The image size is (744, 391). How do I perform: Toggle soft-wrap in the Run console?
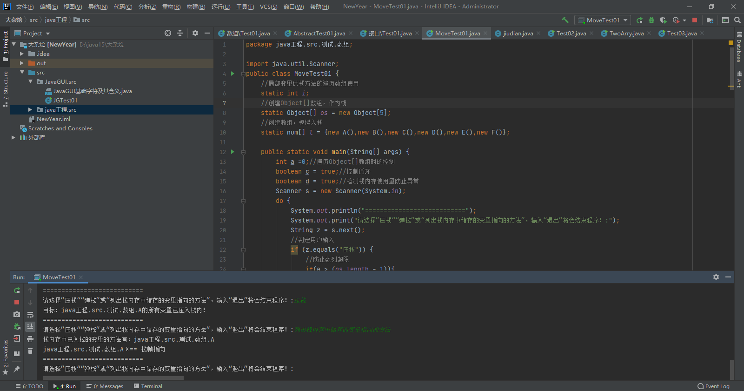[30, 315]
